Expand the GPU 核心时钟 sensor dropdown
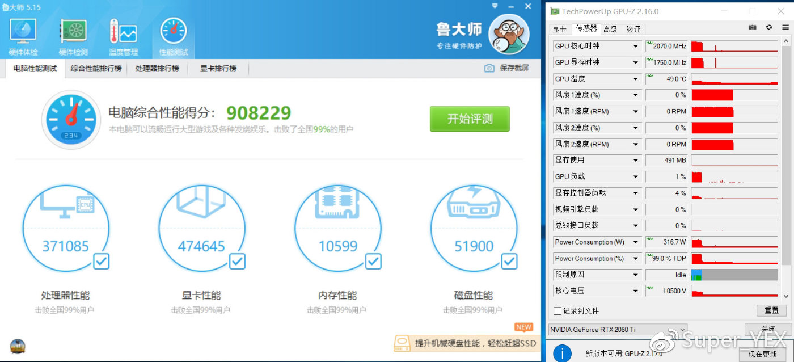The height and width of the screenshot is (362, 794). point(636,46)
